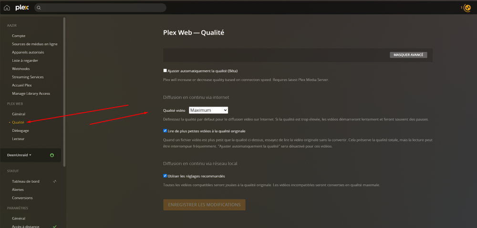This screenshot has height=228, width=477.
Task: Select Qualité in the sidebar
Action: [x=18, y=122]
